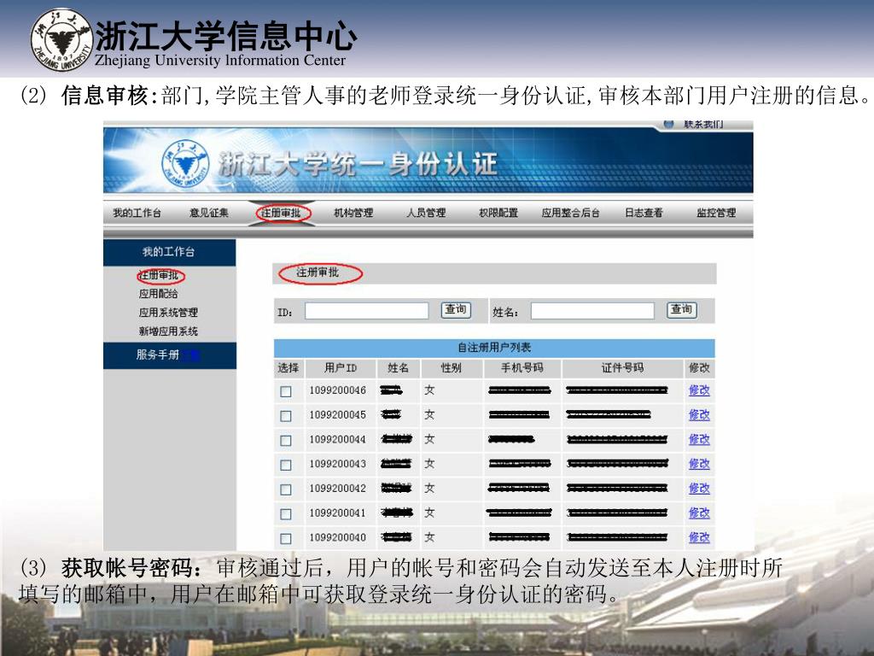874x656 pixels.
Task: Select 应用配给 in the left sidebar
Action: [158, 294]
